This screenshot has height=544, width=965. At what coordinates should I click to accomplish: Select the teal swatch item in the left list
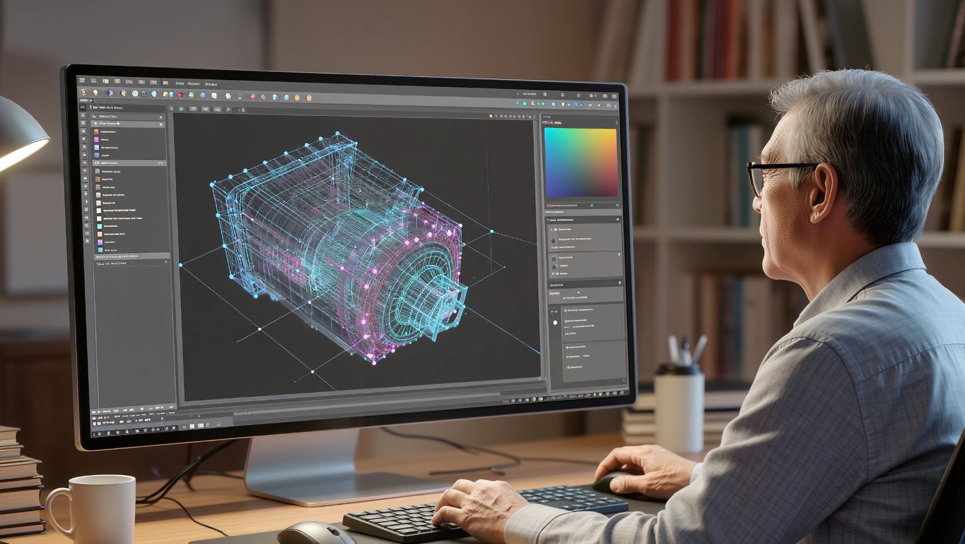point(99,226)
